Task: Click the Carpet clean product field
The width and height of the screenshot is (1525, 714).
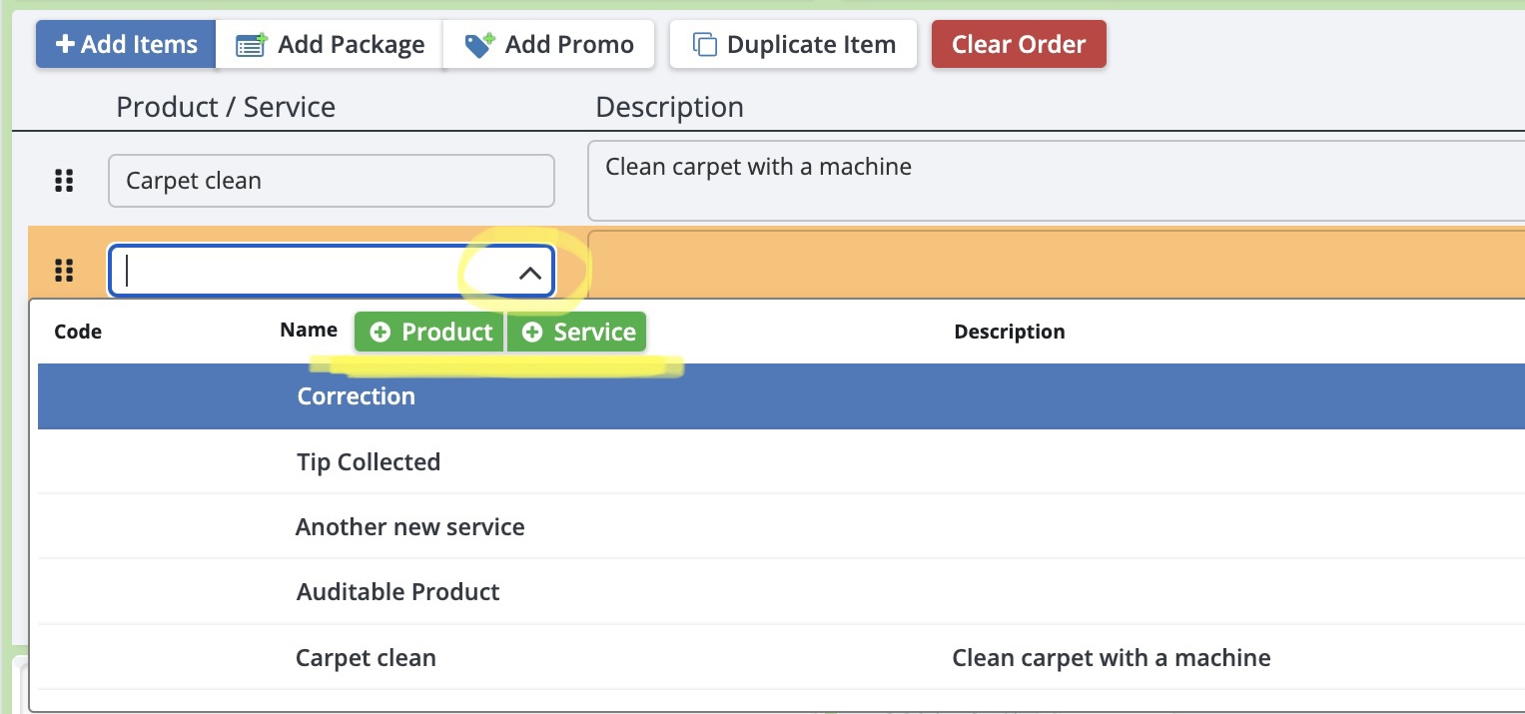Action: coord(331,181)
